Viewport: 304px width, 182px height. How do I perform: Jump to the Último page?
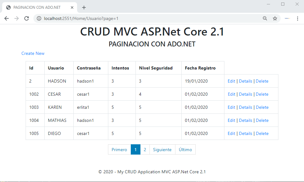tap(185, 149)
